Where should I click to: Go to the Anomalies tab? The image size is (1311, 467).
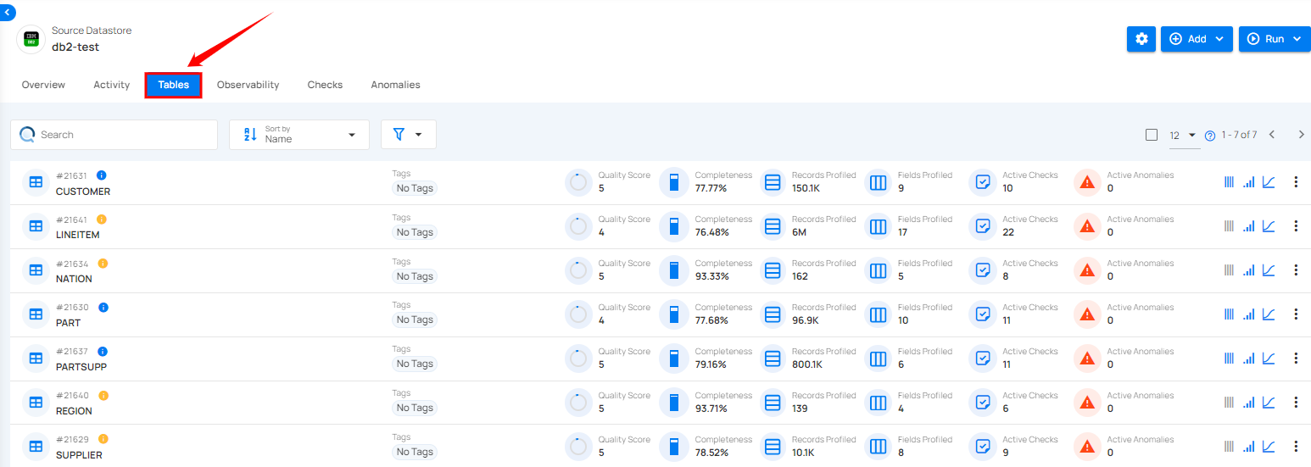tap(395, 85)
